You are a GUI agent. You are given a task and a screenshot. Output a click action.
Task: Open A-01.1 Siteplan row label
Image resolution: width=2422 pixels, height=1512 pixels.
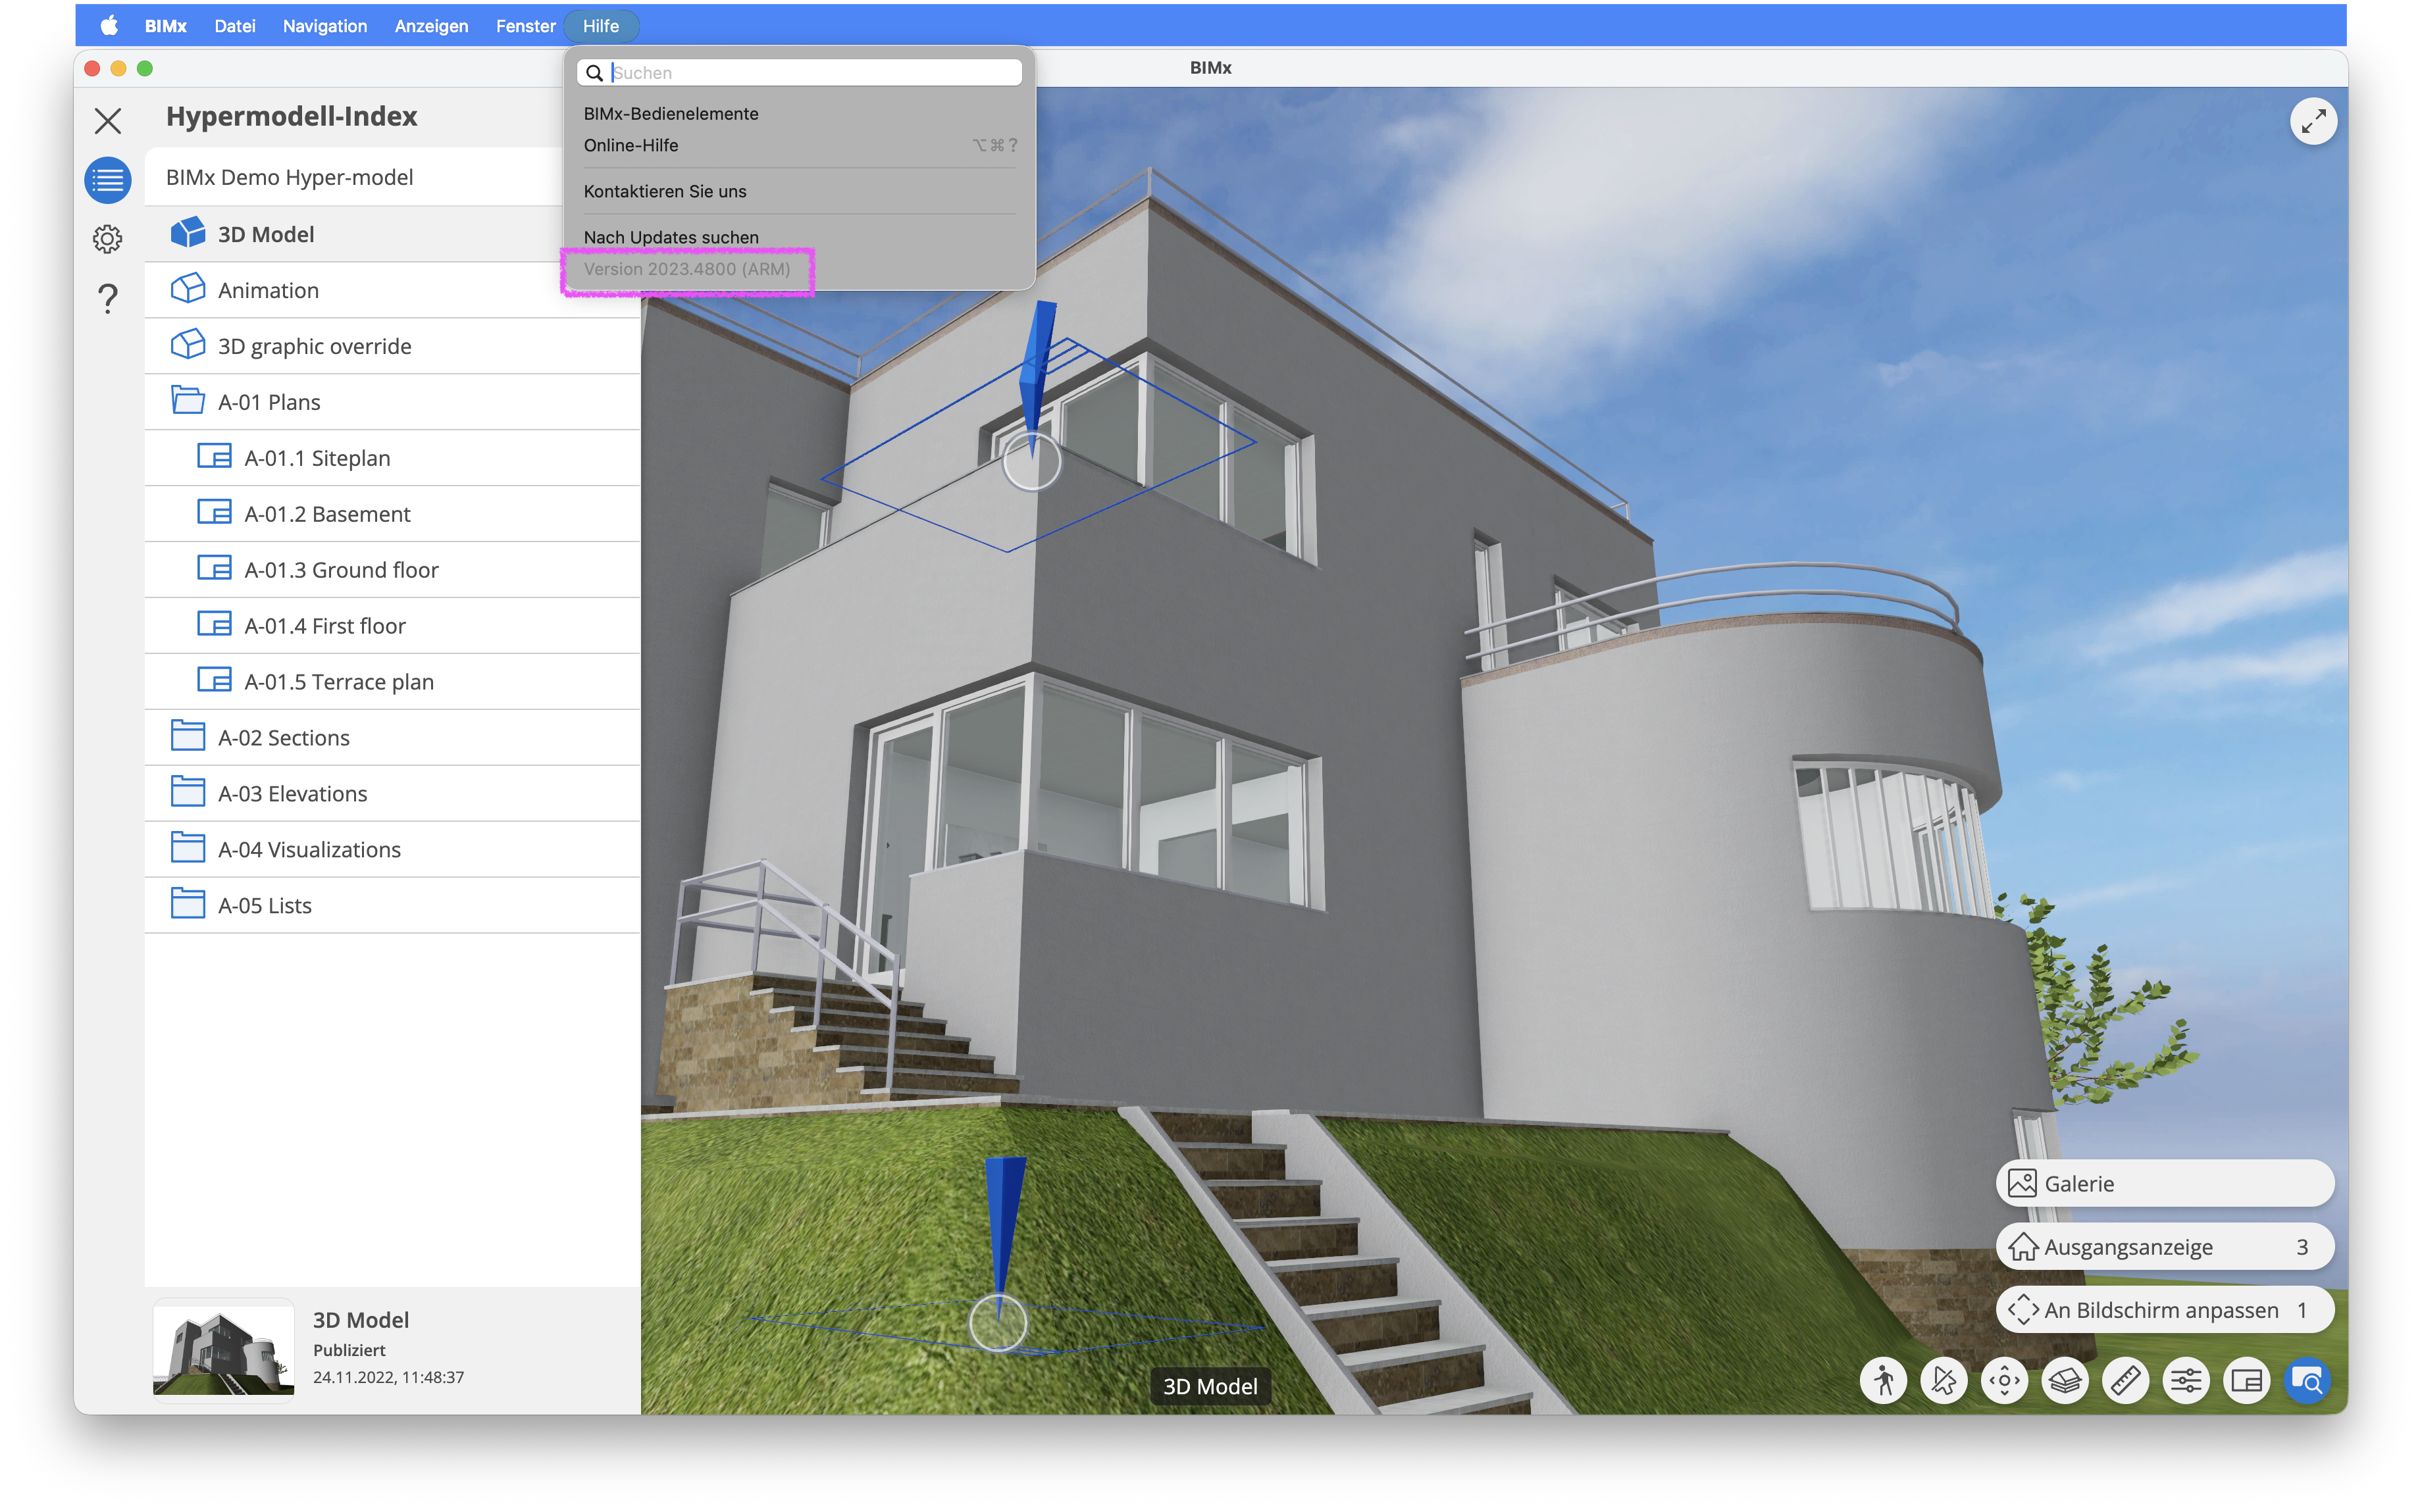coord(317,458)
